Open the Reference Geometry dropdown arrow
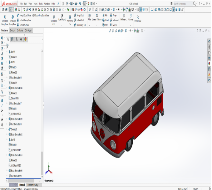 [x=124, y=25]
